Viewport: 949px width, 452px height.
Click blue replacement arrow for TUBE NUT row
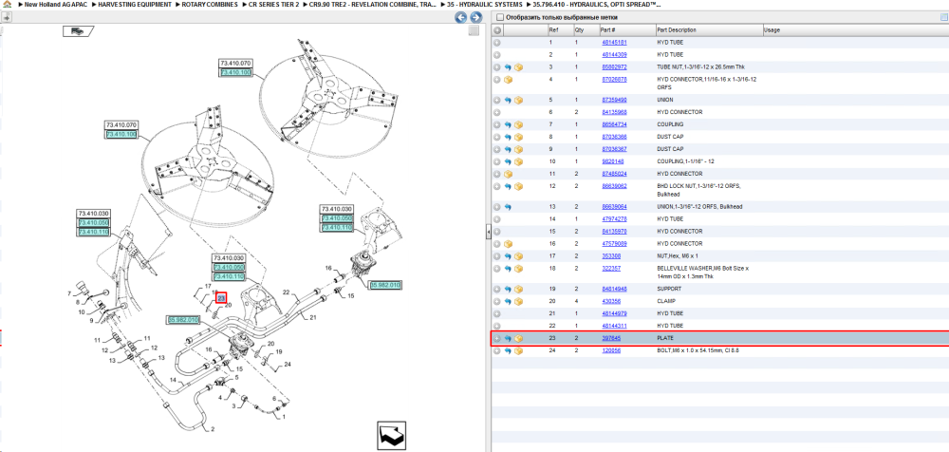pos(508,67)
